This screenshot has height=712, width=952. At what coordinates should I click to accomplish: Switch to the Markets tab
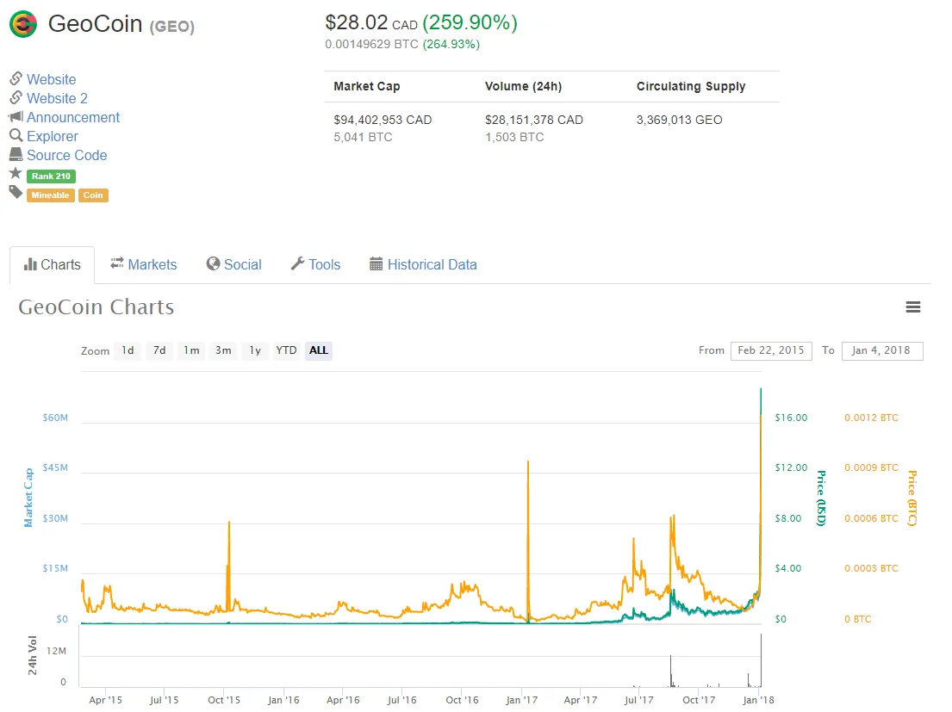click(x=144, y=265)
